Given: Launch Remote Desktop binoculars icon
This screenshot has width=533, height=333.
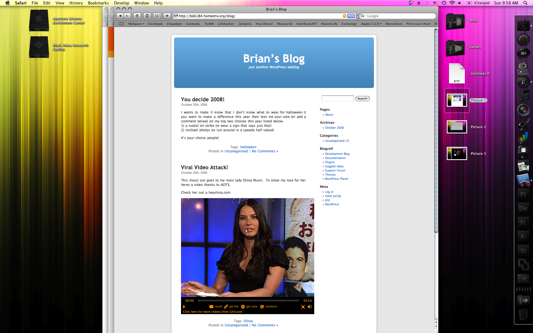Looking at the screenshot, I should pyautogui.click(x=523, y=180).
